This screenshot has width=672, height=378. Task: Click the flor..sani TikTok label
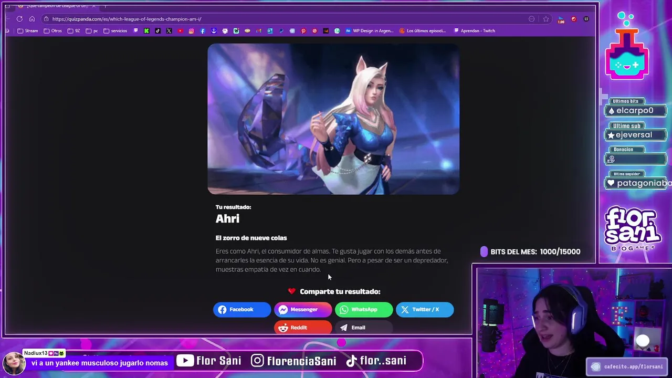376,361
